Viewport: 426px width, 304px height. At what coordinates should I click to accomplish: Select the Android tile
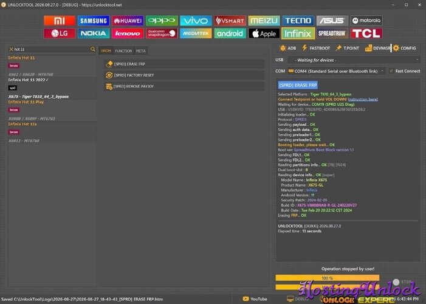230,33
